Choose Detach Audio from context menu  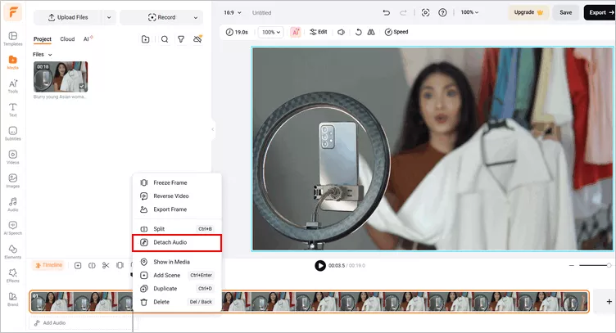[x=177, y=242]
